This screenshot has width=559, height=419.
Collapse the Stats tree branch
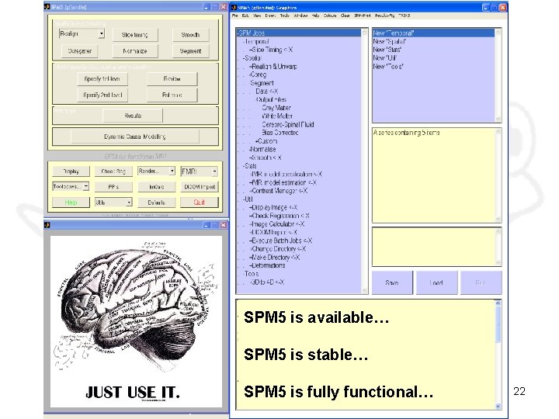[250, 166]
